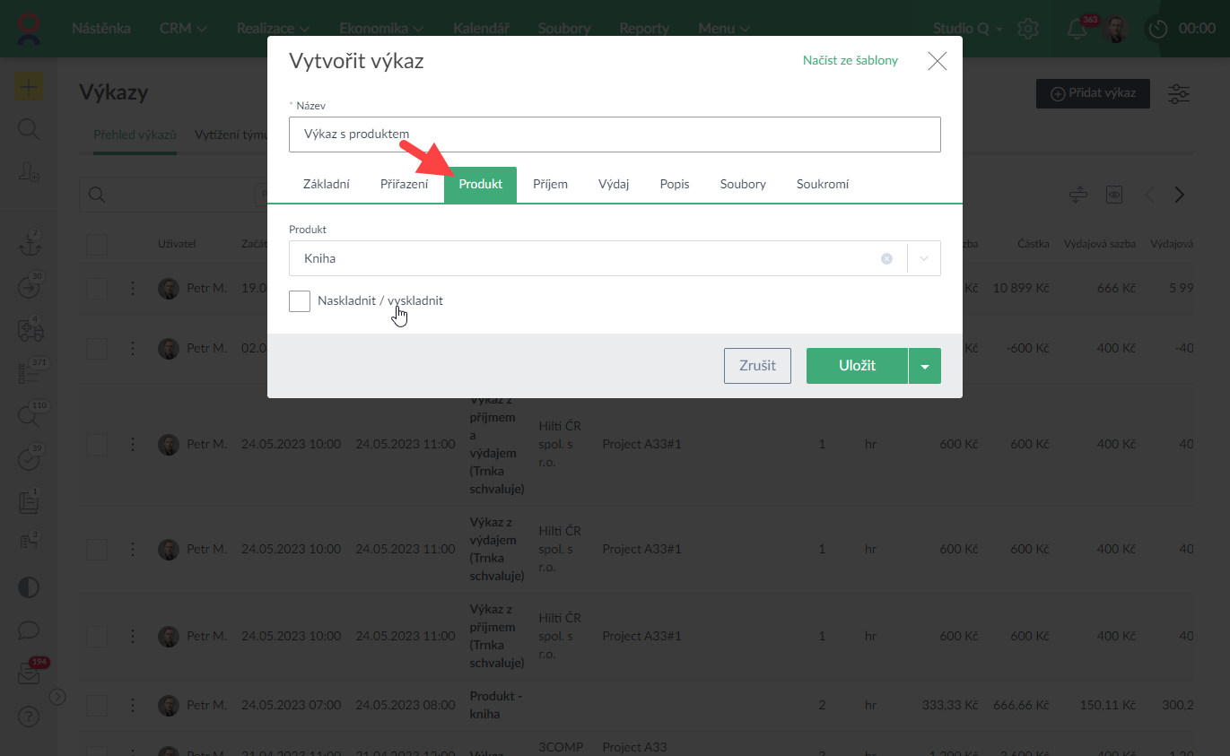This screenshot has width=1230, height=756.
Task: Open settings gear icon
Action: pyautogui.click(x=1027, y=29)
